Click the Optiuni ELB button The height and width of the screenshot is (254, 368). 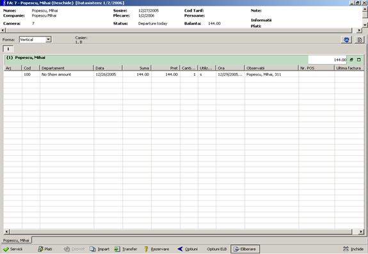click(x=217, y=249)
